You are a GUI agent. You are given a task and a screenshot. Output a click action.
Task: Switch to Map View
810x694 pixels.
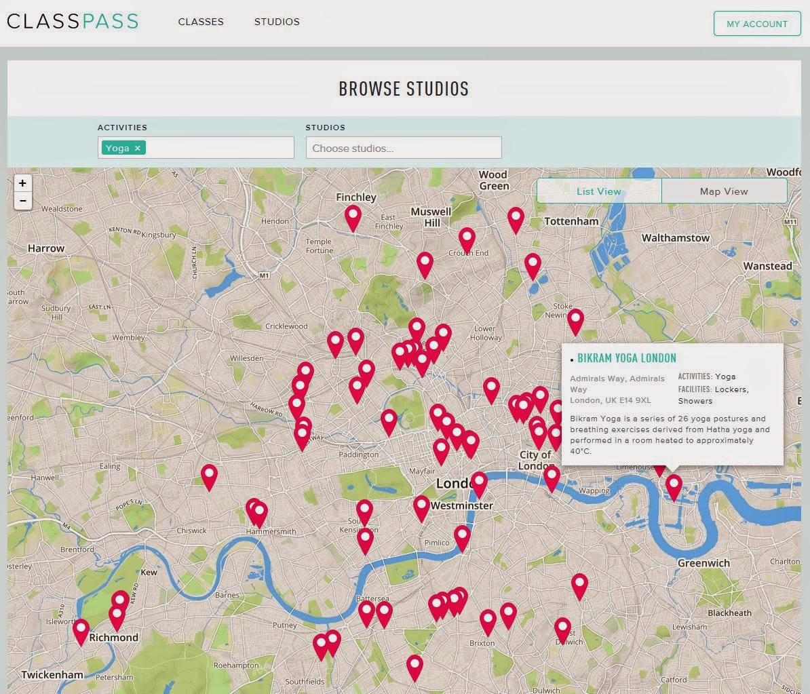(724, 191)
